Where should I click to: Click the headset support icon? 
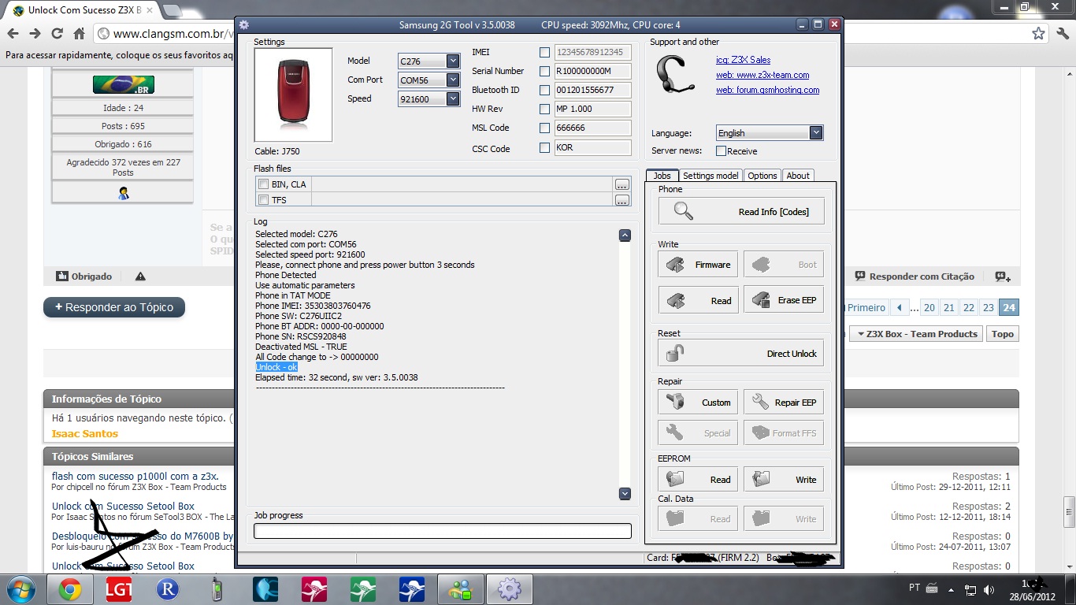(675, 76)
